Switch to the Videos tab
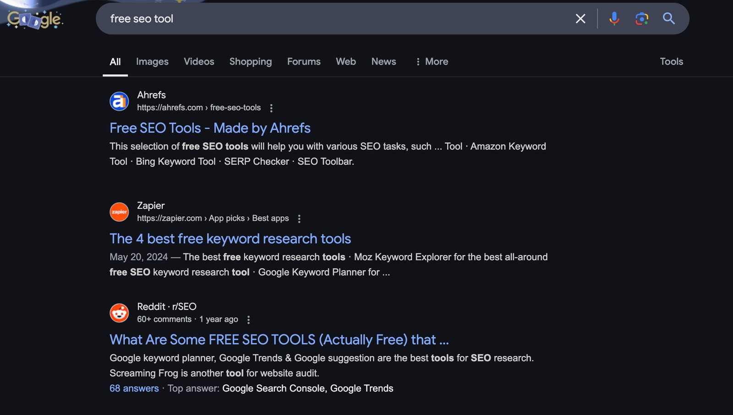This screenshot has width=733, height=415. (x=199, y=62)
